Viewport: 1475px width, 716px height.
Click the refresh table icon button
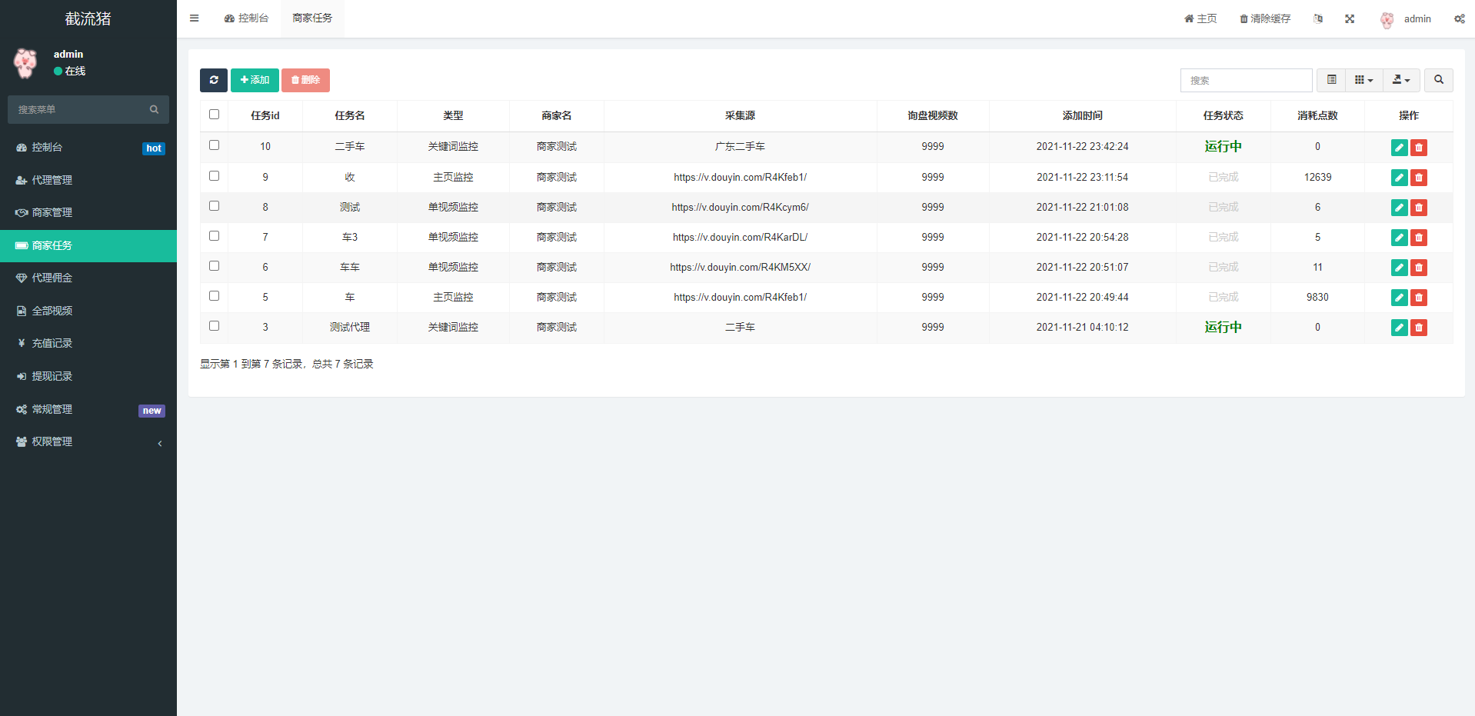[213, 80]
